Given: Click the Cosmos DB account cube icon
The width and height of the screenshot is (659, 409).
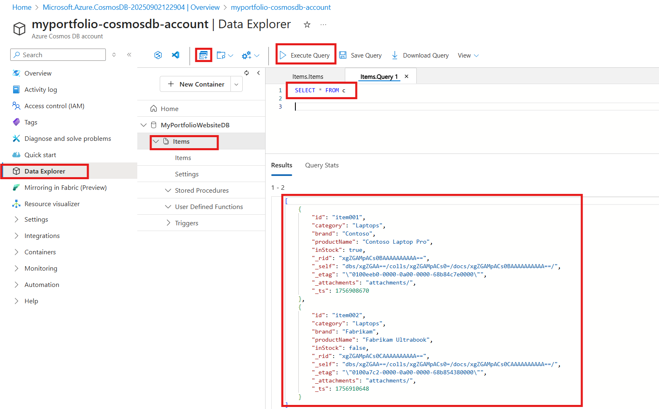Looking at the screenshot, I should pyautogui.click(x=19, y=28).
